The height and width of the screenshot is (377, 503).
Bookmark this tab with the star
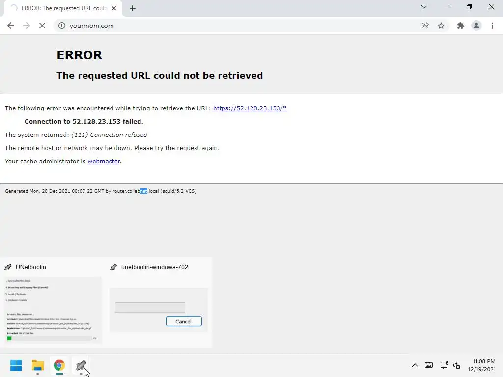click(441, 26)
